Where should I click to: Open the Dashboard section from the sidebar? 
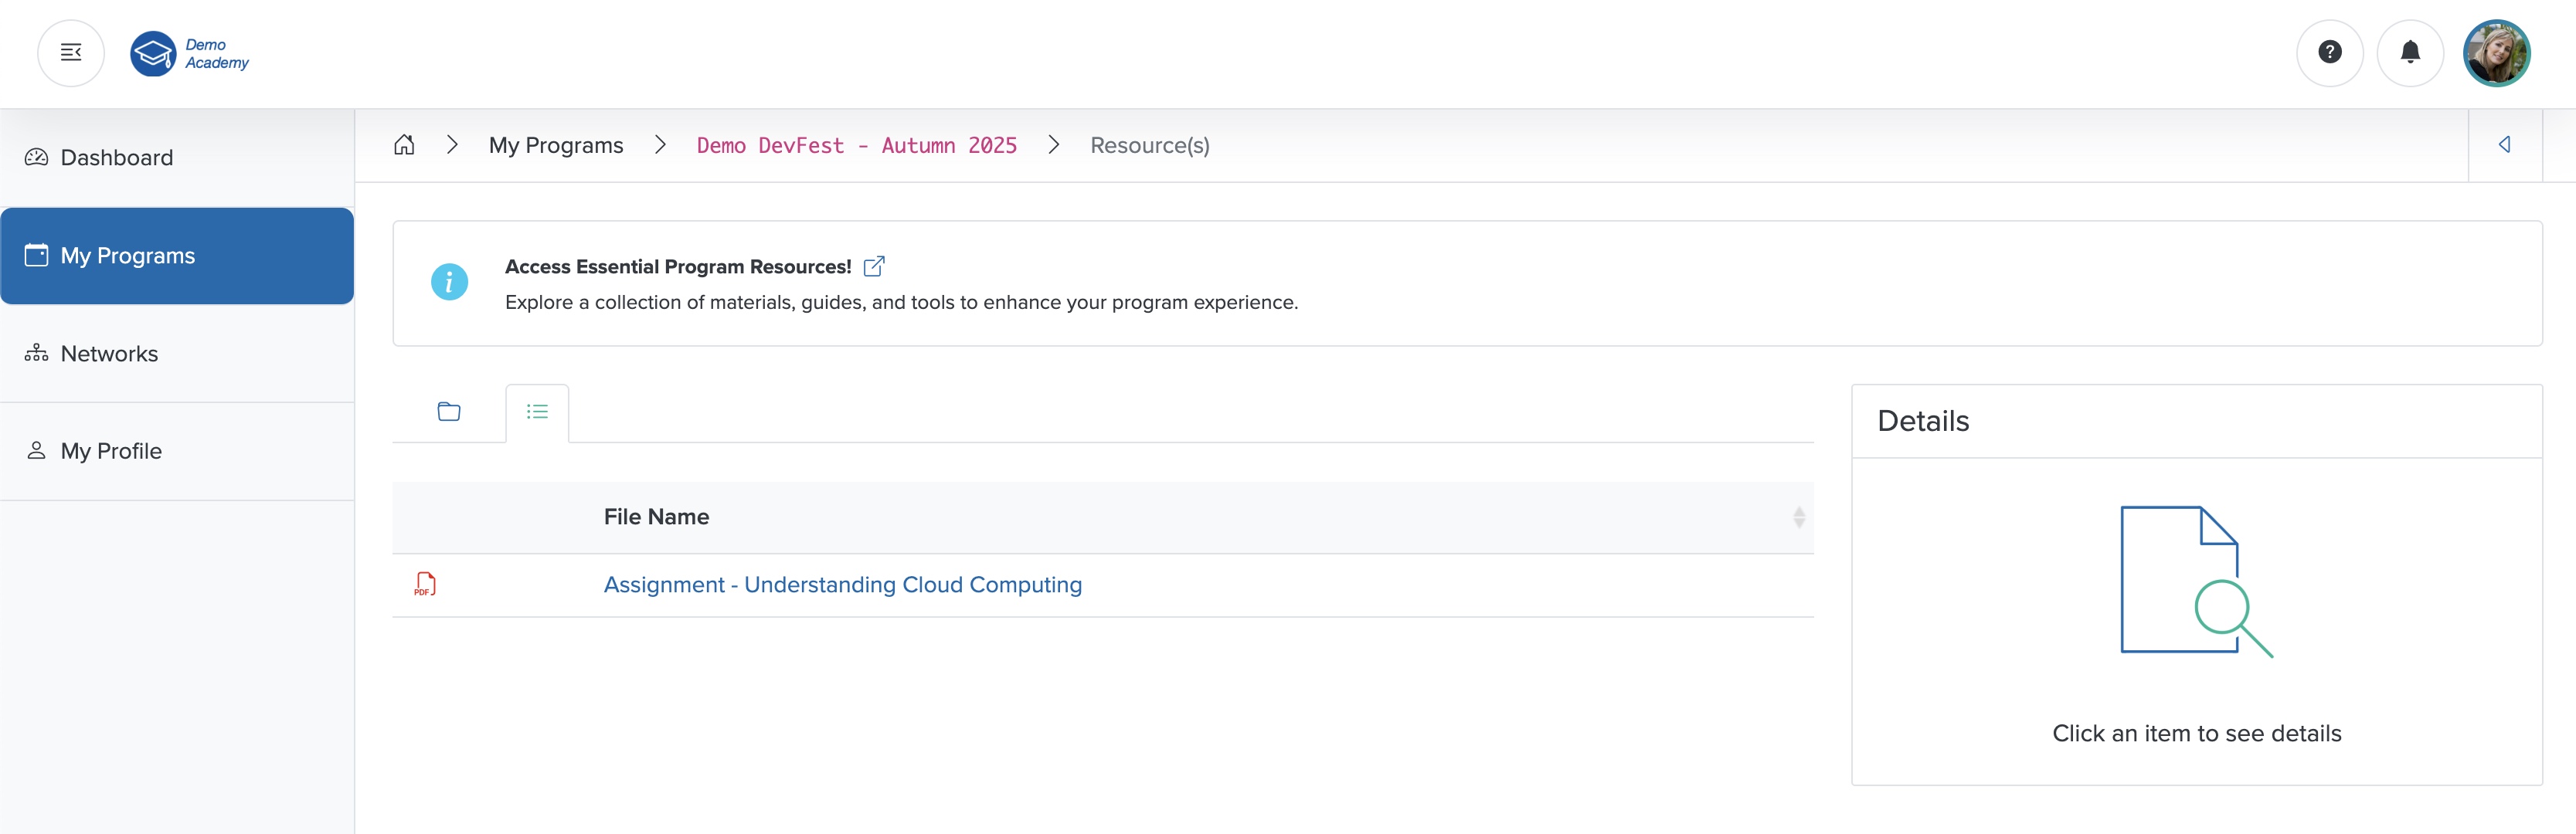click(115, 157)
